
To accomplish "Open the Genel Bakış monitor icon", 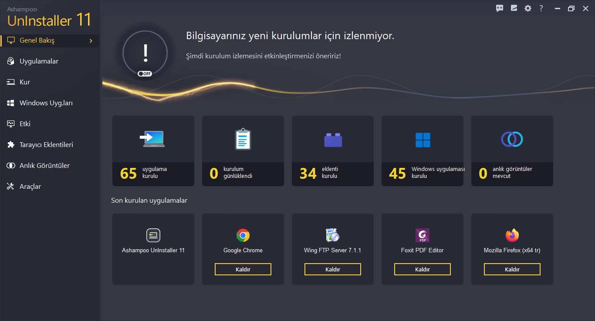I will point(11,40).
